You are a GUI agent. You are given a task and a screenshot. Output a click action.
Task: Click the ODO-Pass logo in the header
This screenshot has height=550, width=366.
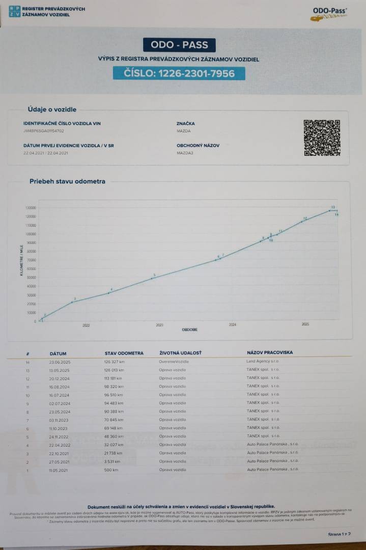coord(329,14)
